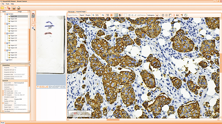
Task: Select the polygon region tool beside slide preview
Action: coord(33,24)
